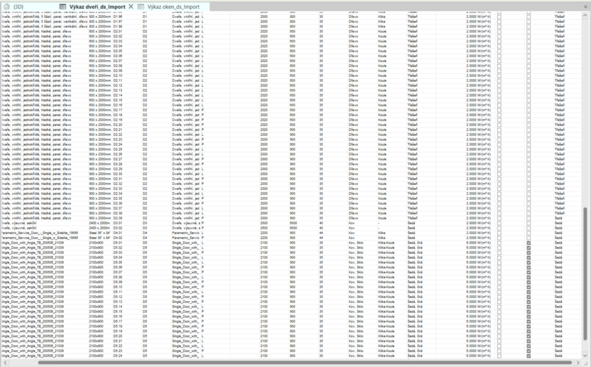Viewport: 591px width, 367px height.
Task: Select the D3.01 mark cell
Action: pyautogui.click(x=118, y=223)
